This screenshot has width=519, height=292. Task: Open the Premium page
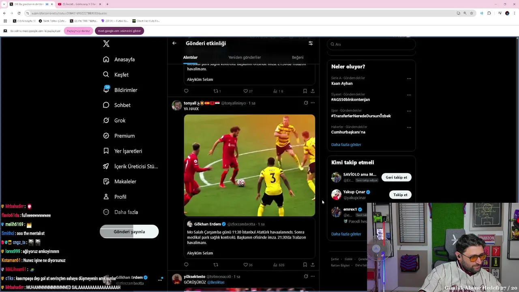click(x=118, y=136)
